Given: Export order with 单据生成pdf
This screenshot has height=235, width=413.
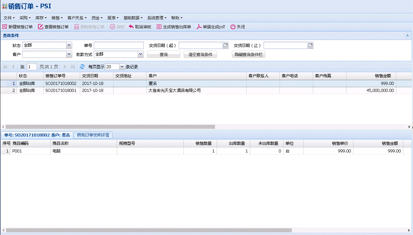Looking at the screenshot, I should 211,27.
